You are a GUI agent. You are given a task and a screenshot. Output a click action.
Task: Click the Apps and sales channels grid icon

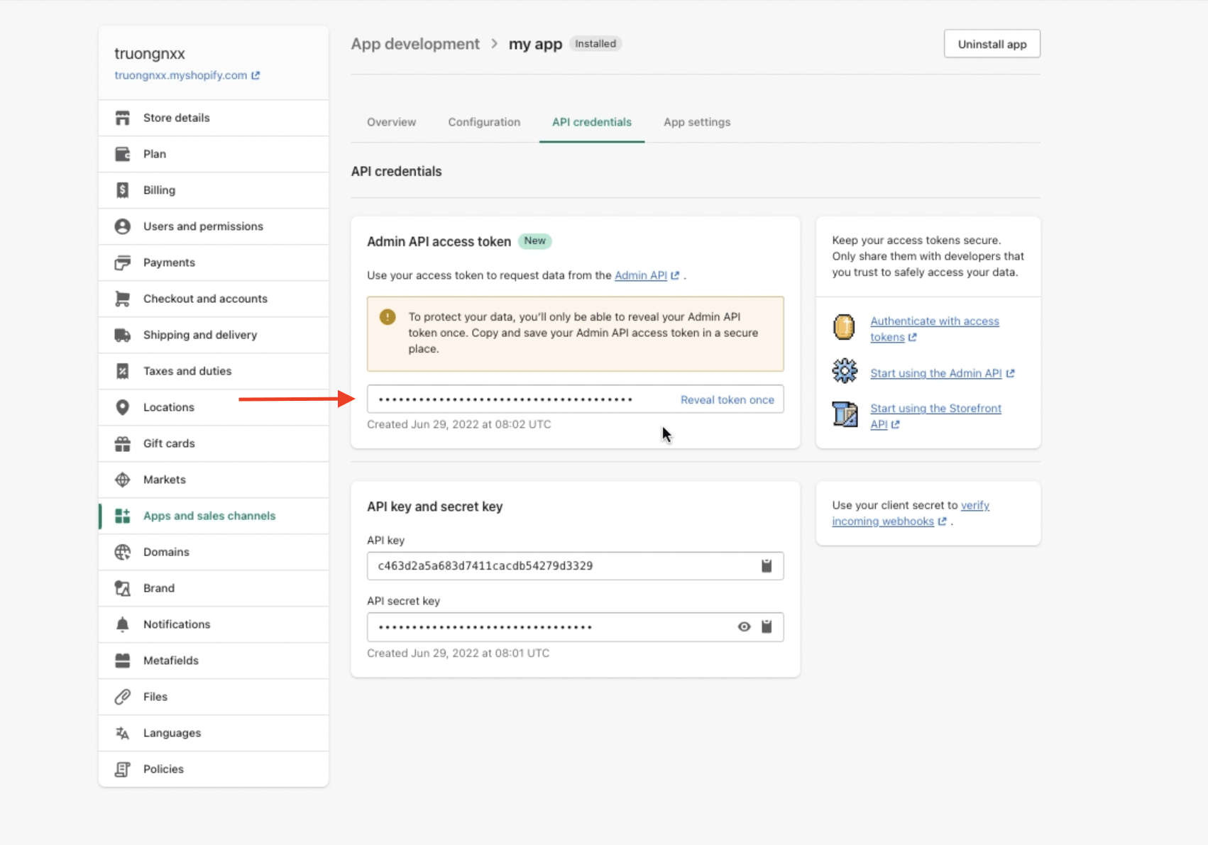[x=122, y=516]
